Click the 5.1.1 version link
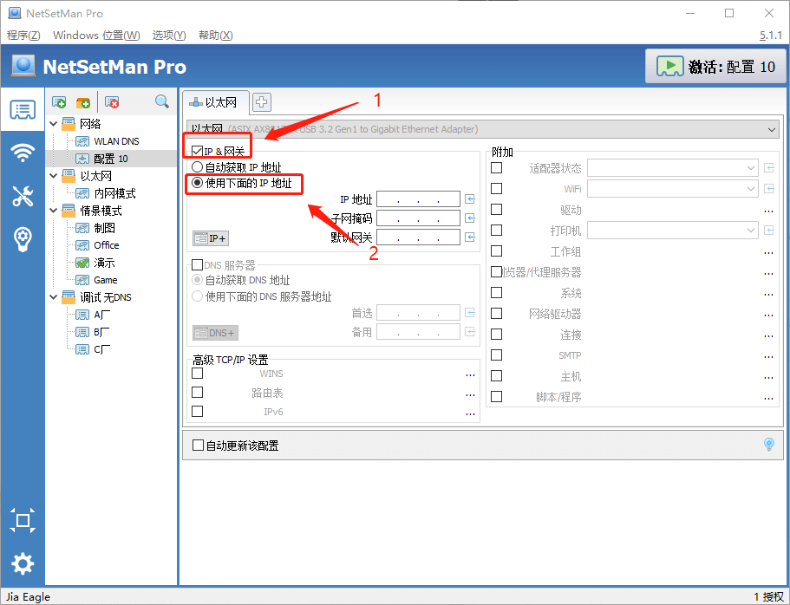The width and height of the screenshot is (790, 605). pyautogui.click(x=771, y=36)
